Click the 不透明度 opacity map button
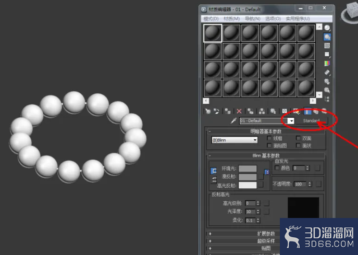This screenshot has width=358, height=255. [x=318, y=184]
